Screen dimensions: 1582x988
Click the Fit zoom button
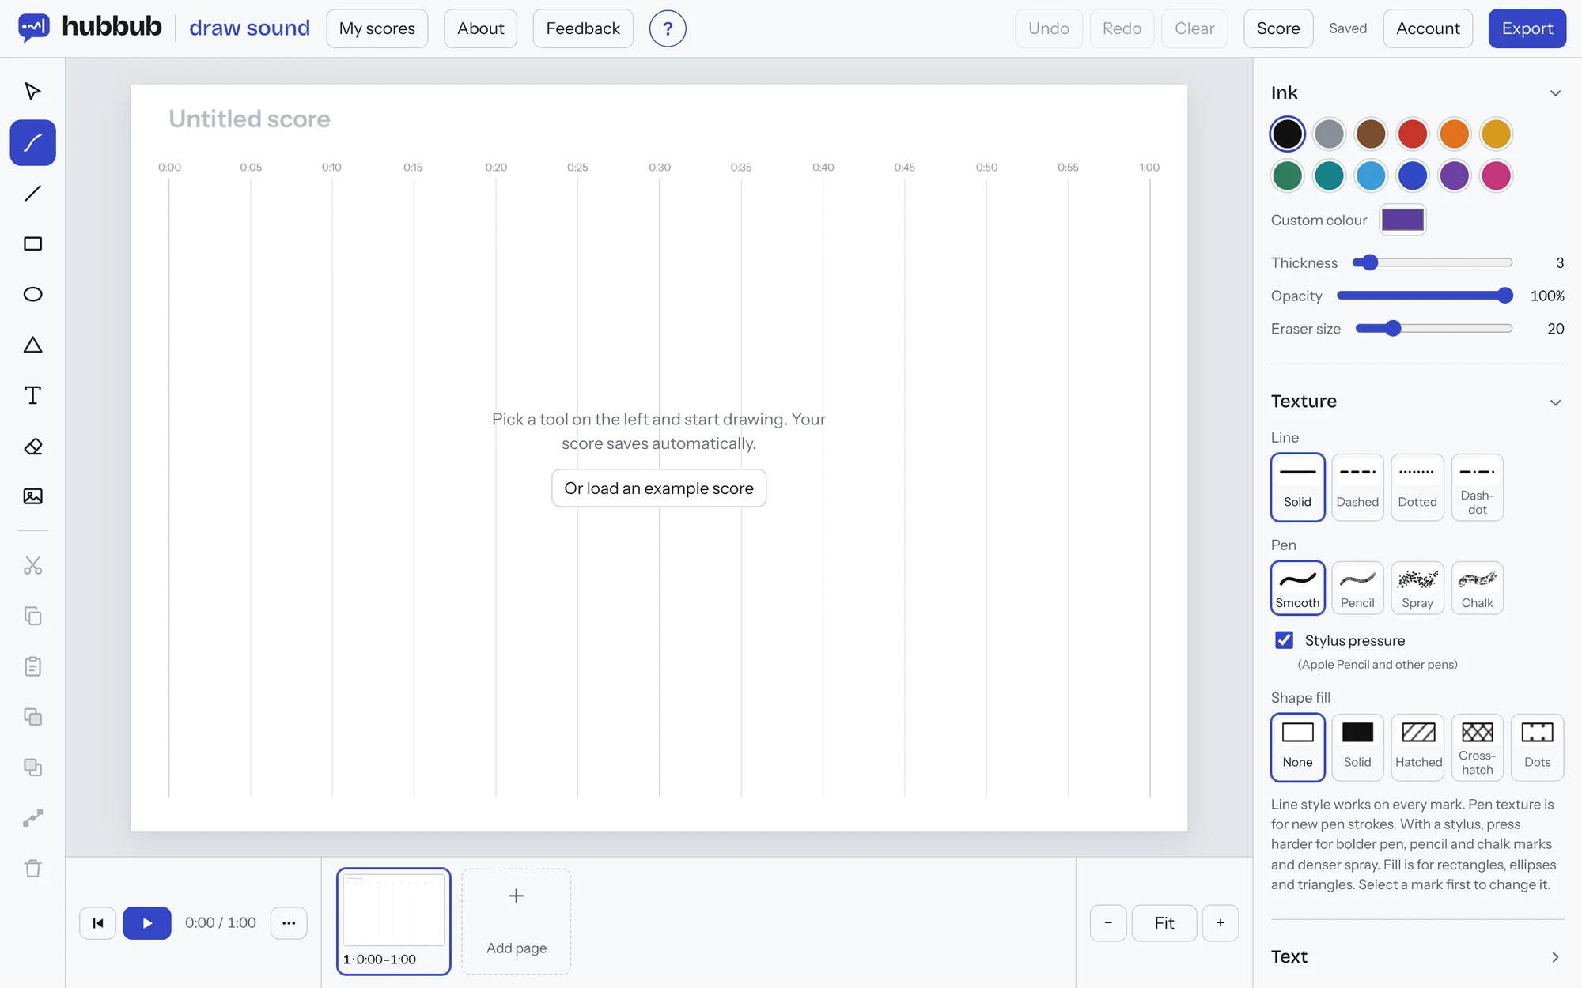pyautogui.click(x=1164, y=923)
